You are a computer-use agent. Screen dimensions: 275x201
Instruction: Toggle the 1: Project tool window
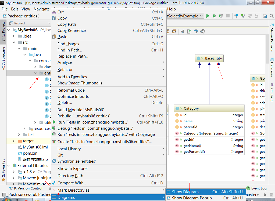3,31
